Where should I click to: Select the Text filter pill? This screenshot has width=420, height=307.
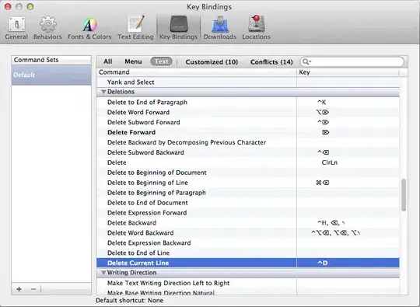pos(161,61)
